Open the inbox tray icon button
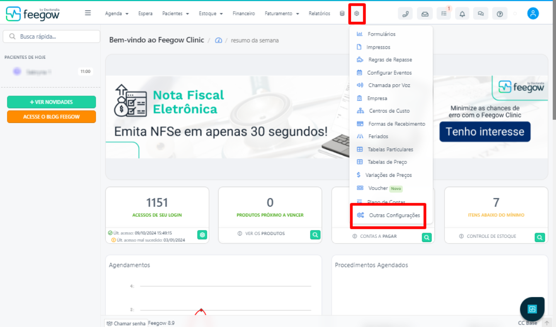The height and width of the screenshot is (327, 556). [425, 14]
